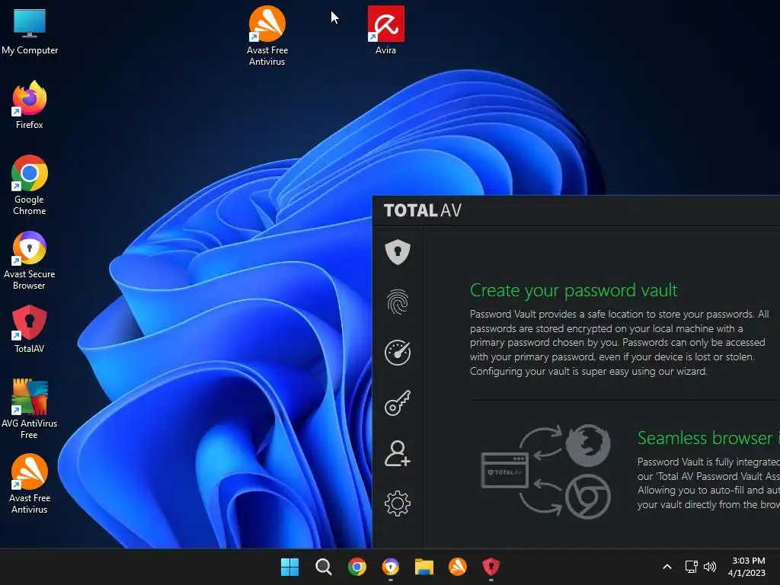Viewport: 780px width, 585px height.
Task: Open the TotalAV speedometer tune-up section
Action: click(398, 353)
